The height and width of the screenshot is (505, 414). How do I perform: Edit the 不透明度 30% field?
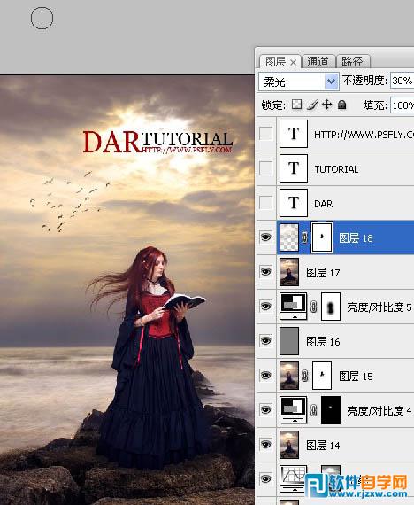coord(402,81)
